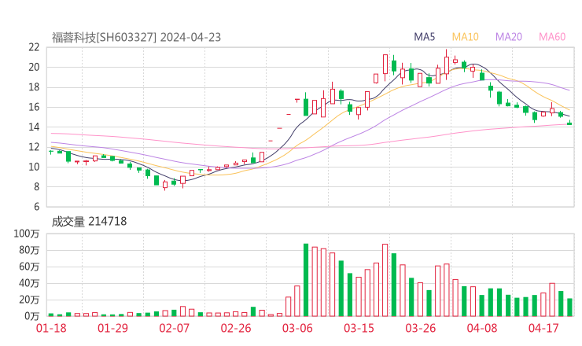Click the tallest green volume bar near 03-06
The image size is (582, 346).
306,280
